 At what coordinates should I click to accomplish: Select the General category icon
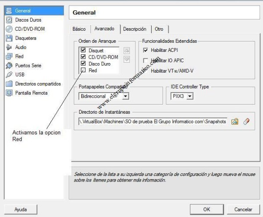coord(9,11)
